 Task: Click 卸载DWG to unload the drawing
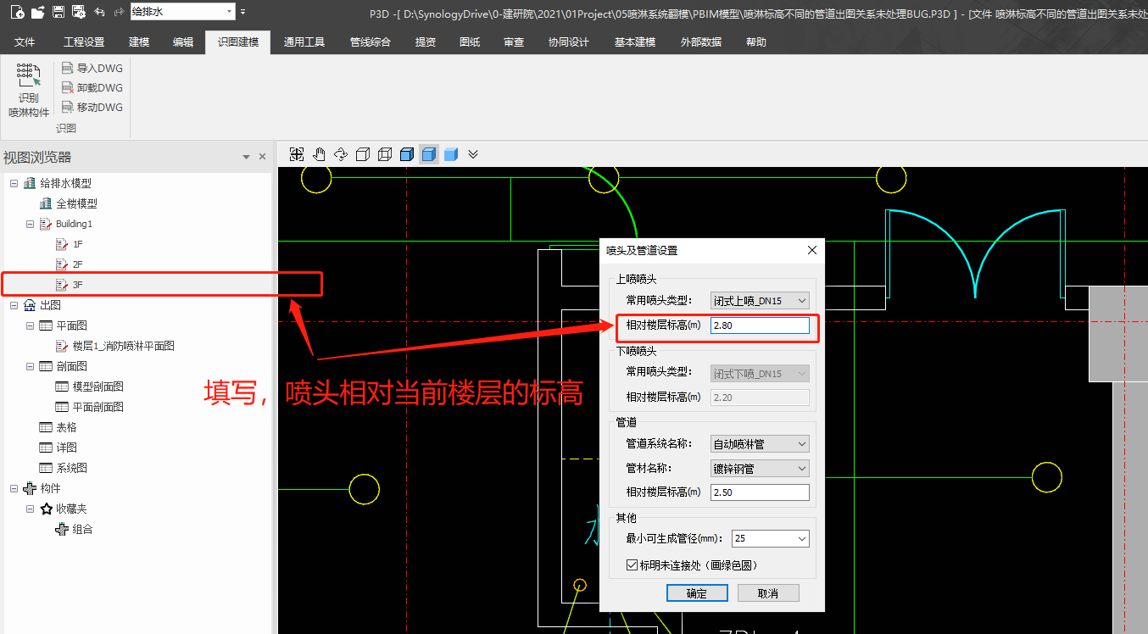pyautogui.click(x=92, y=88)
